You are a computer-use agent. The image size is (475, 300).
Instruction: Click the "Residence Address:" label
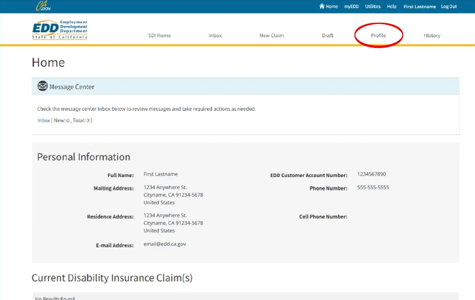coord(111,217)
